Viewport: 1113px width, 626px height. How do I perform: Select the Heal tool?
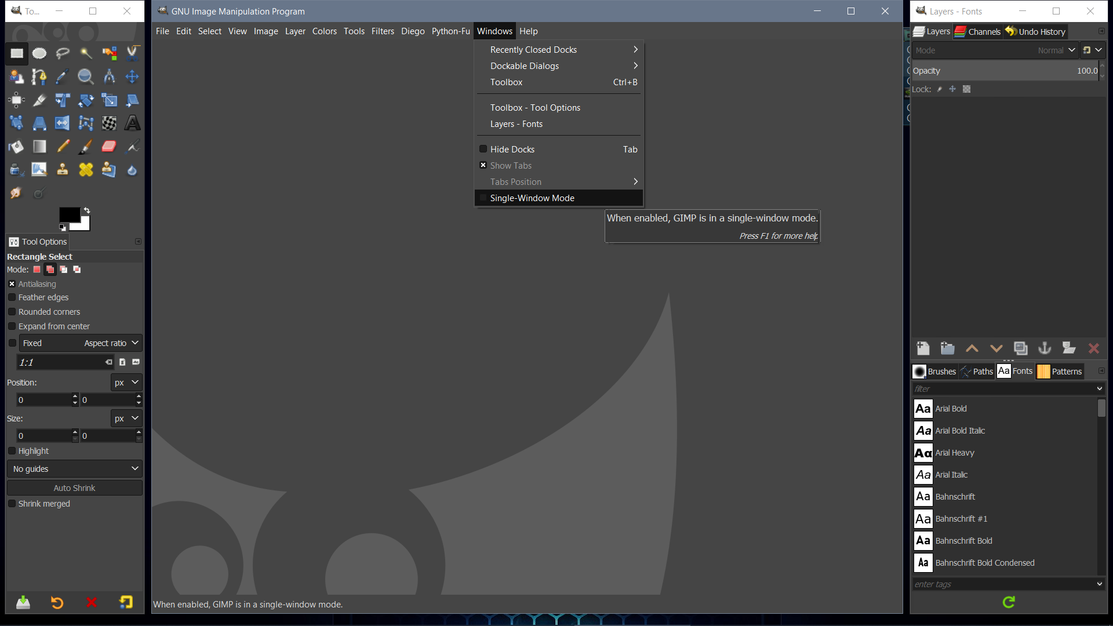(x=86, y=170)
